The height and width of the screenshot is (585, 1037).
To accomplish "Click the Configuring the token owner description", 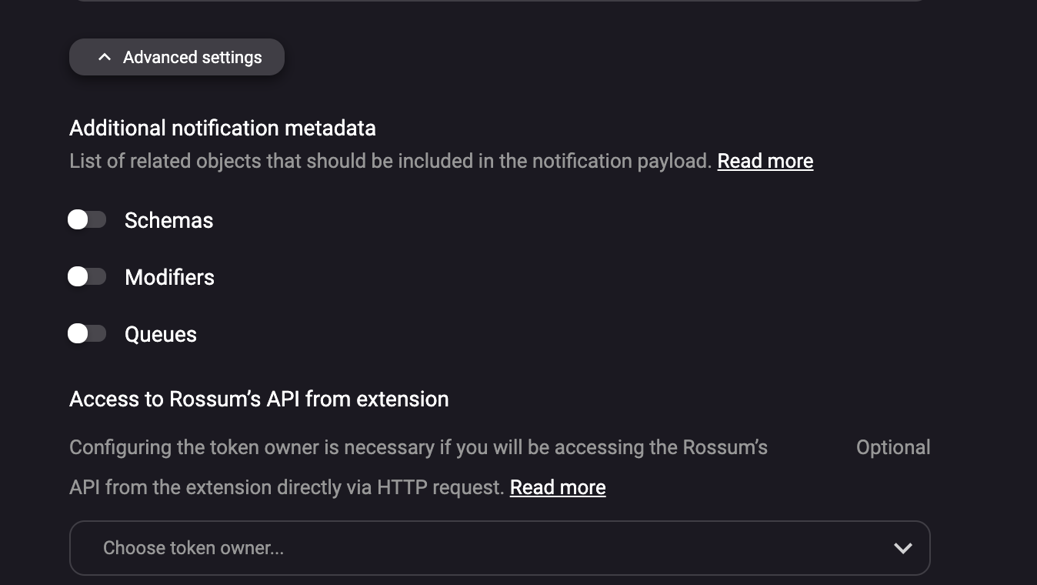I will pyautogui.click(x=418, y=447).
